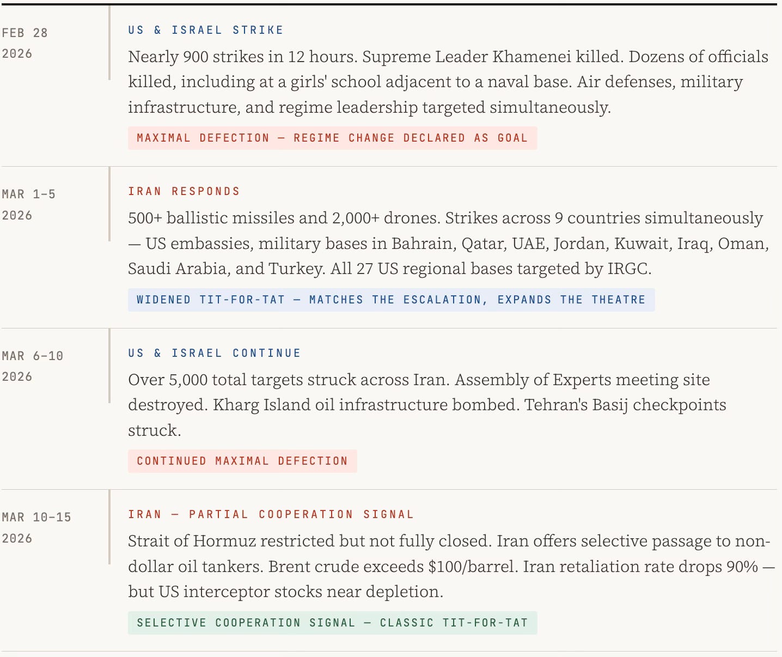Select the 'IRAN — PARTIAL COOPERATION SIGNAL' heading
The width and height of the screenshot is (782, 657).
click(271, 514)
